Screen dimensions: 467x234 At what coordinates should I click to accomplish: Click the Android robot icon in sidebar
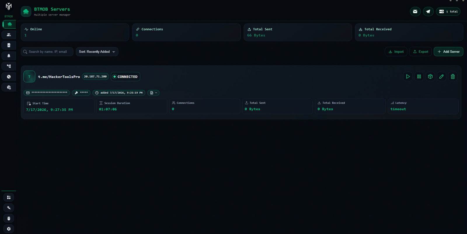[x=9, y=218]
